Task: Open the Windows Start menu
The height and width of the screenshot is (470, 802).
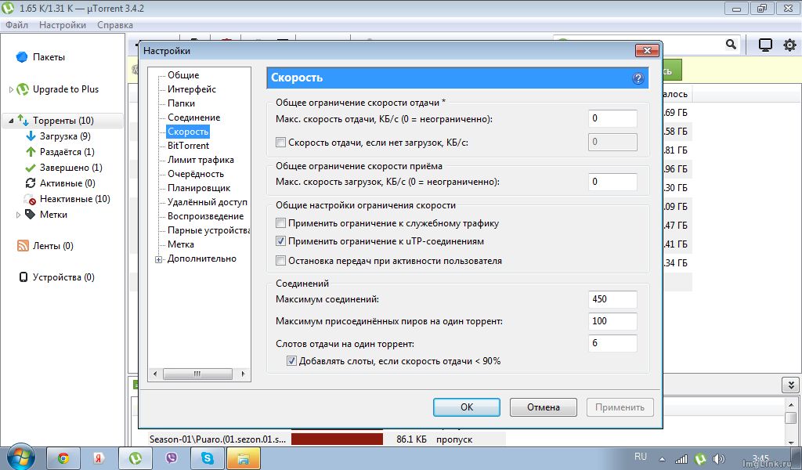Action: point(20,457)
